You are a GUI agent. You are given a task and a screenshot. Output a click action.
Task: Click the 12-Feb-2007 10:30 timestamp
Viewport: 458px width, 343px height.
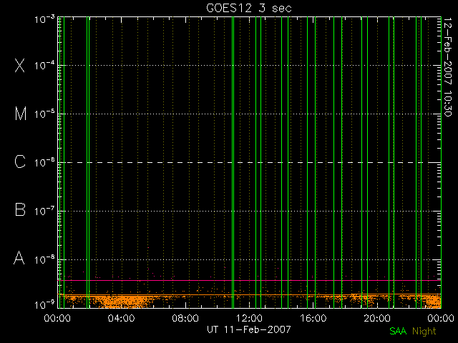(447, 66)
